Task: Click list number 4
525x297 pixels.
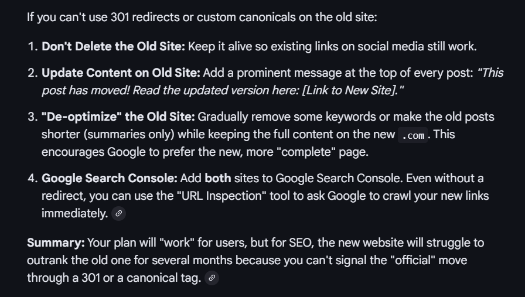Action: tap(32, 178)
